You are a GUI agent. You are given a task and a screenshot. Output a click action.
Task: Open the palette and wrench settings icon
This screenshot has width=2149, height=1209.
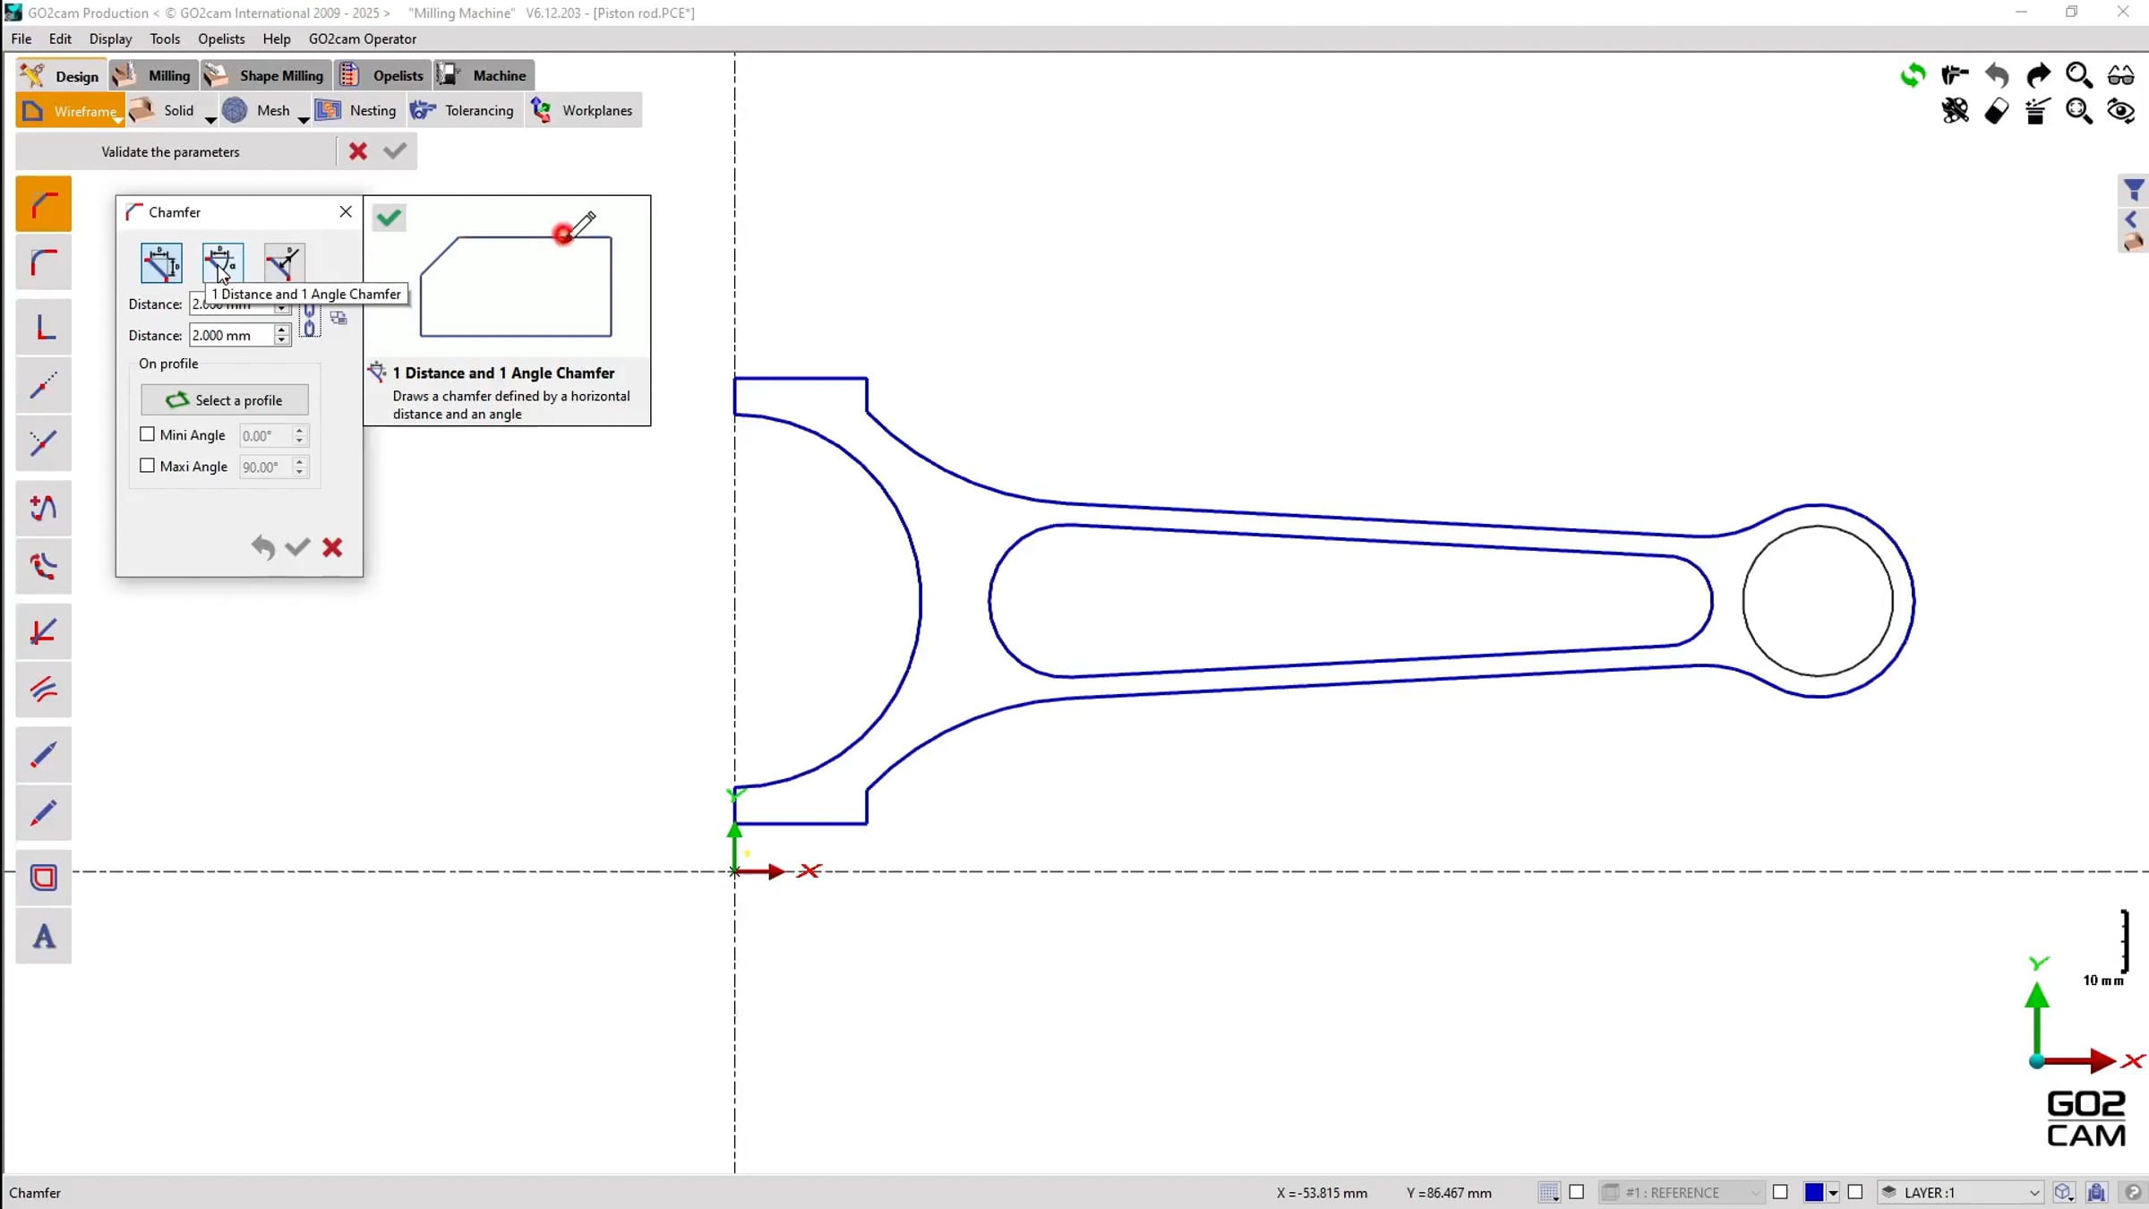(x=1955, y=111)
